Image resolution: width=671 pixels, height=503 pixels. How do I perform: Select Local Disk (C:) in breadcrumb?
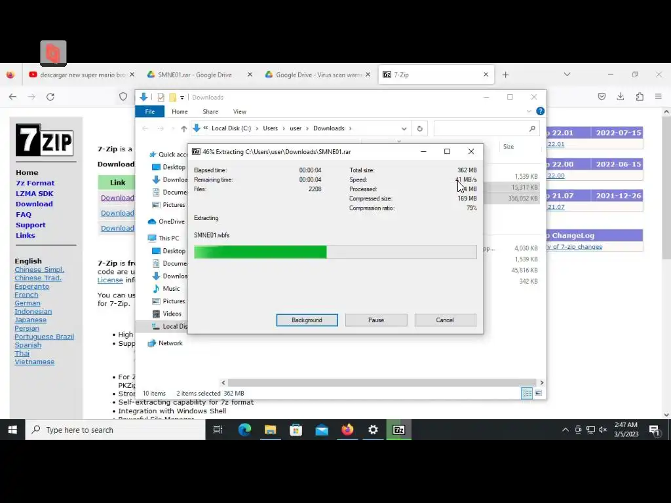point(231,128)
